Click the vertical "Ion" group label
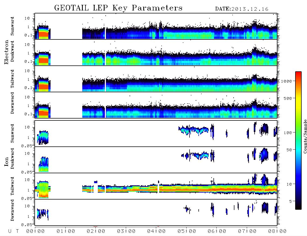 (x=6, y=162)
